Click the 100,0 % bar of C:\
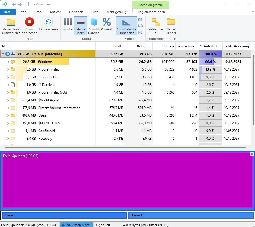Viewport: 255px width, 227px height. coord(210,54)
